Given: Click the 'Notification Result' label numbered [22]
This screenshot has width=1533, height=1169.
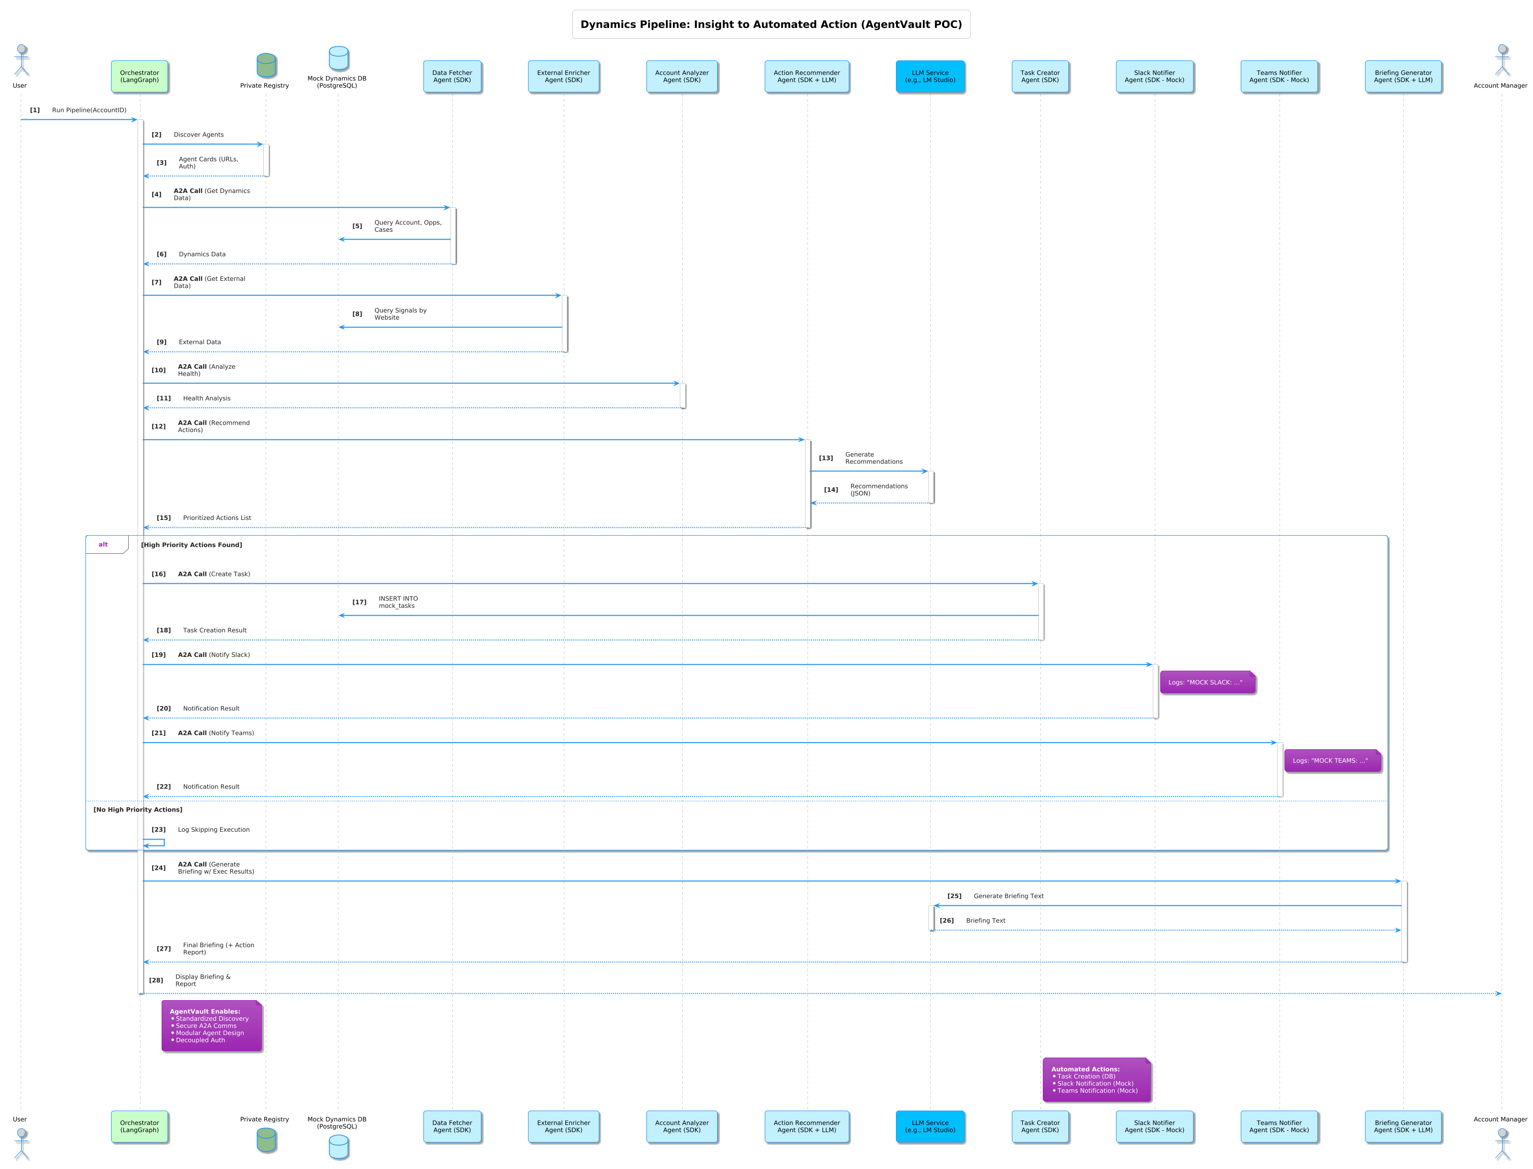Looking at the screenshot, I should click(x=211, y=787).
